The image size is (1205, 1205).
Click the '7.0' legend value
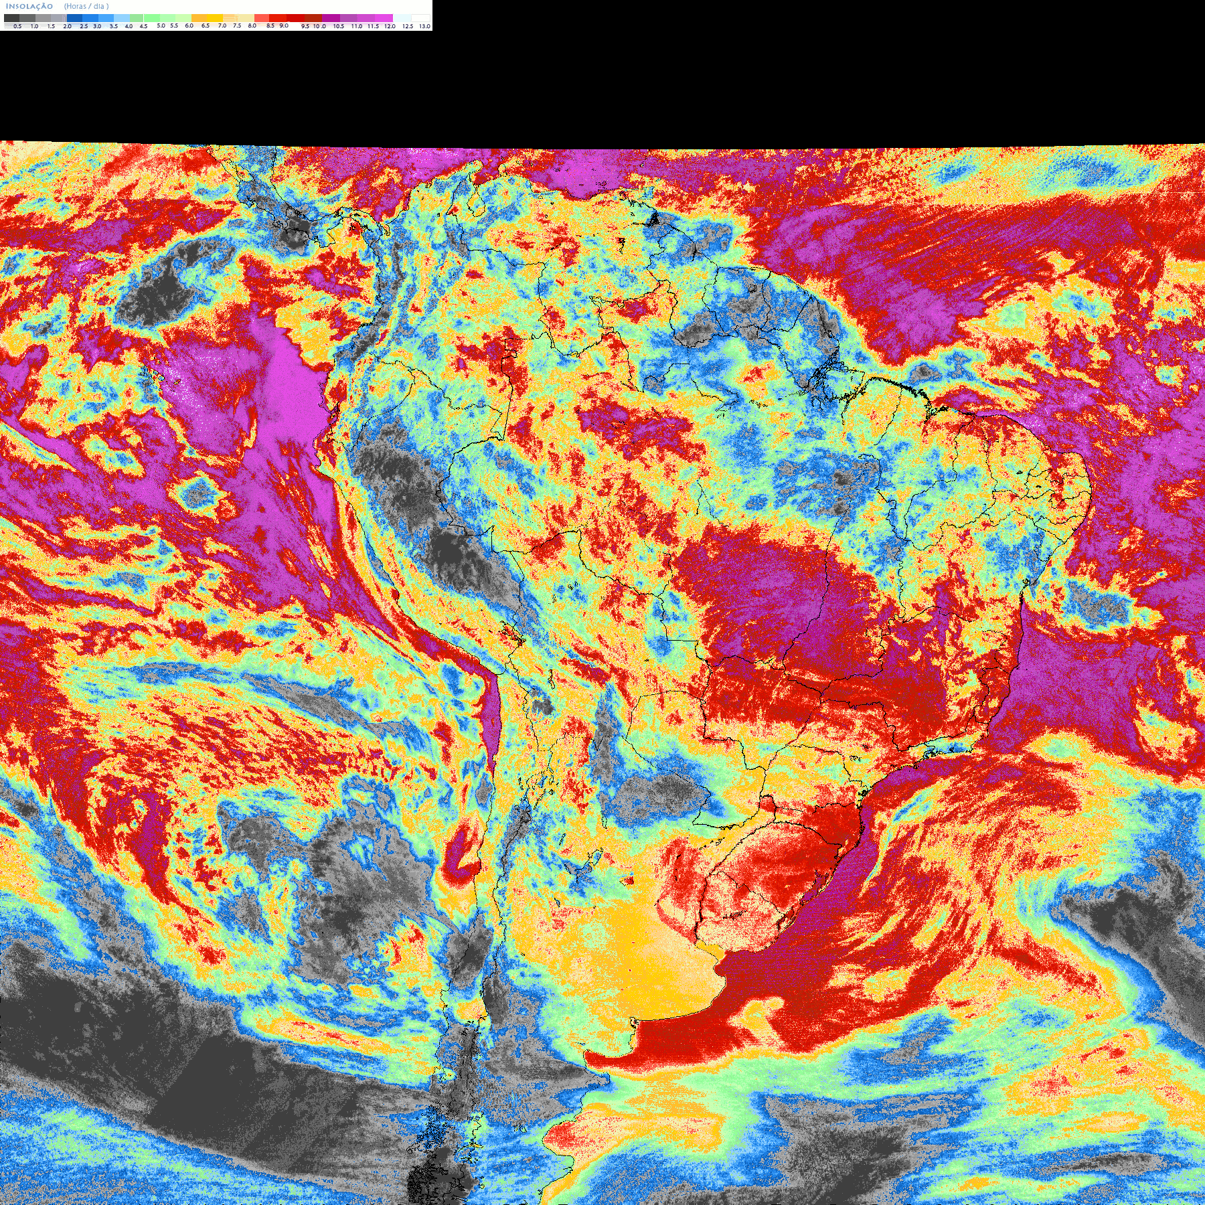pyautogui.click(x=222, y=25)
